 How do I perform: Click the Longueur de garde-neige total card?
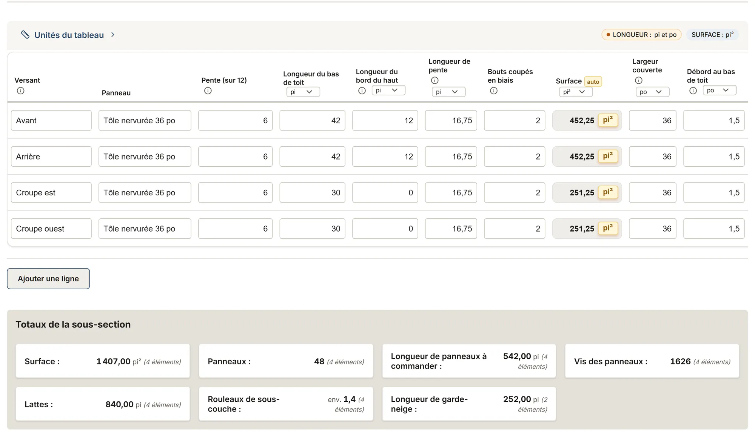[x=469, y=404]
